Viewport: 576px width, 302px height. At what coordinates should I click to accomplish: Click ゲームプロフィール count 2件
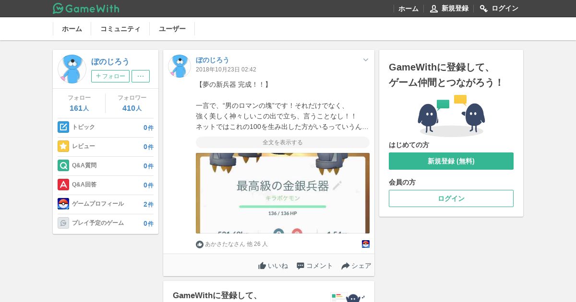coord(148,204)
